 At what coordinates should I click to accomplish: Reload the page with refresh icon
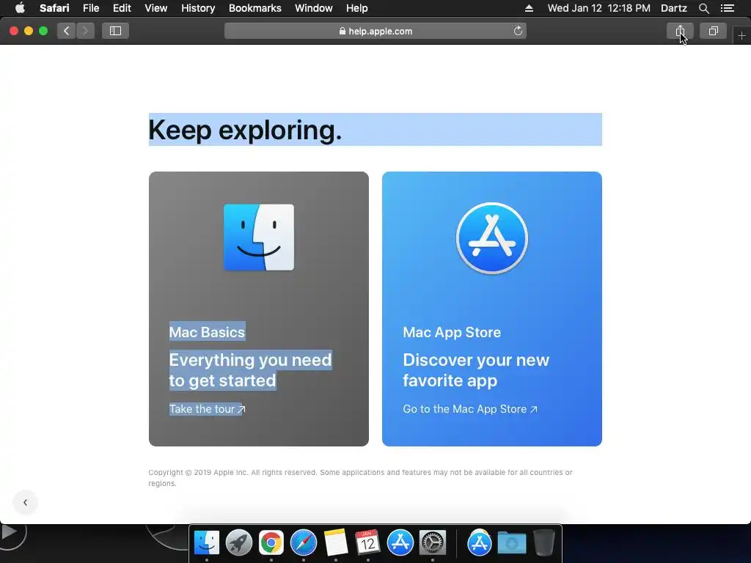tap(518, 31)
